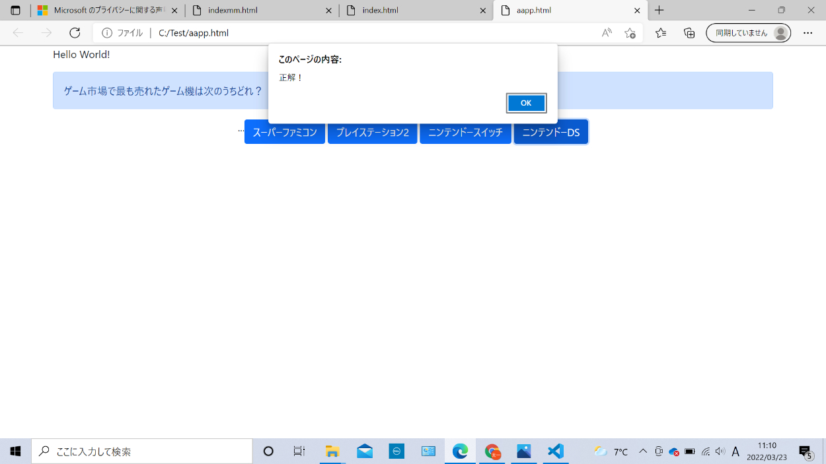
Task: Open File Explorer from taskbar
Action: [332, 451]
